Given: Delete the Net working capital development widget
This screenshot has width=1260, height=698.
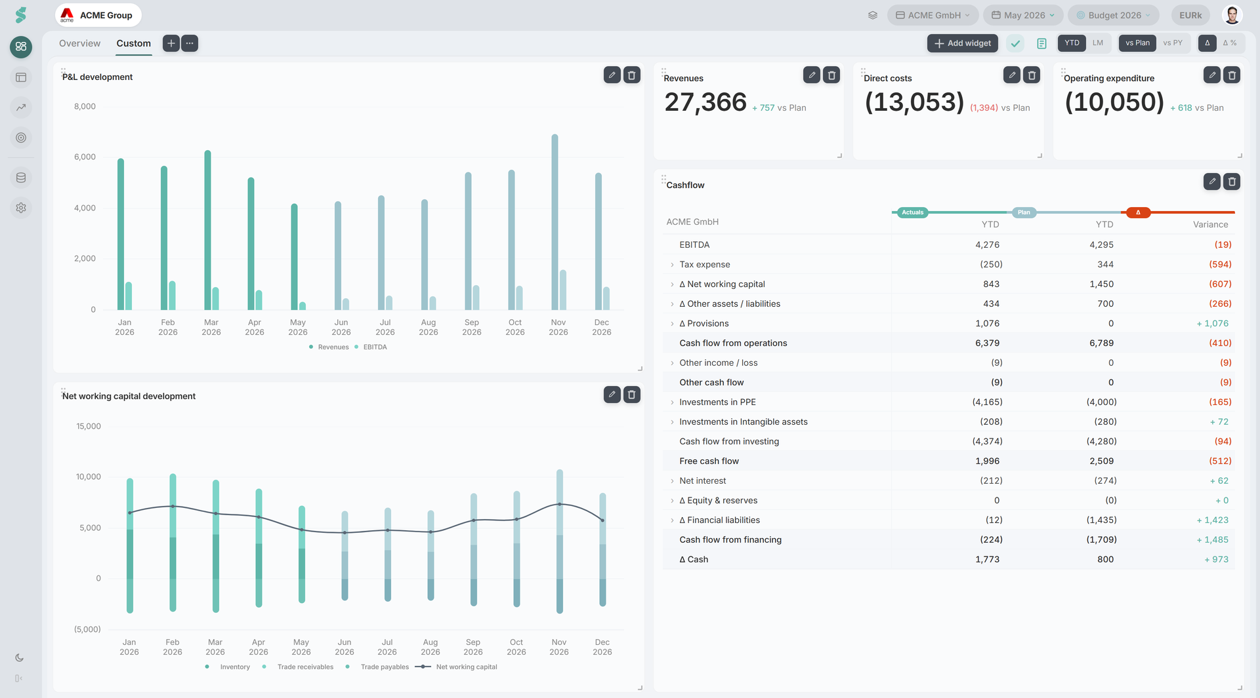Looking at the screenshot, I should (x=632, y=395).
